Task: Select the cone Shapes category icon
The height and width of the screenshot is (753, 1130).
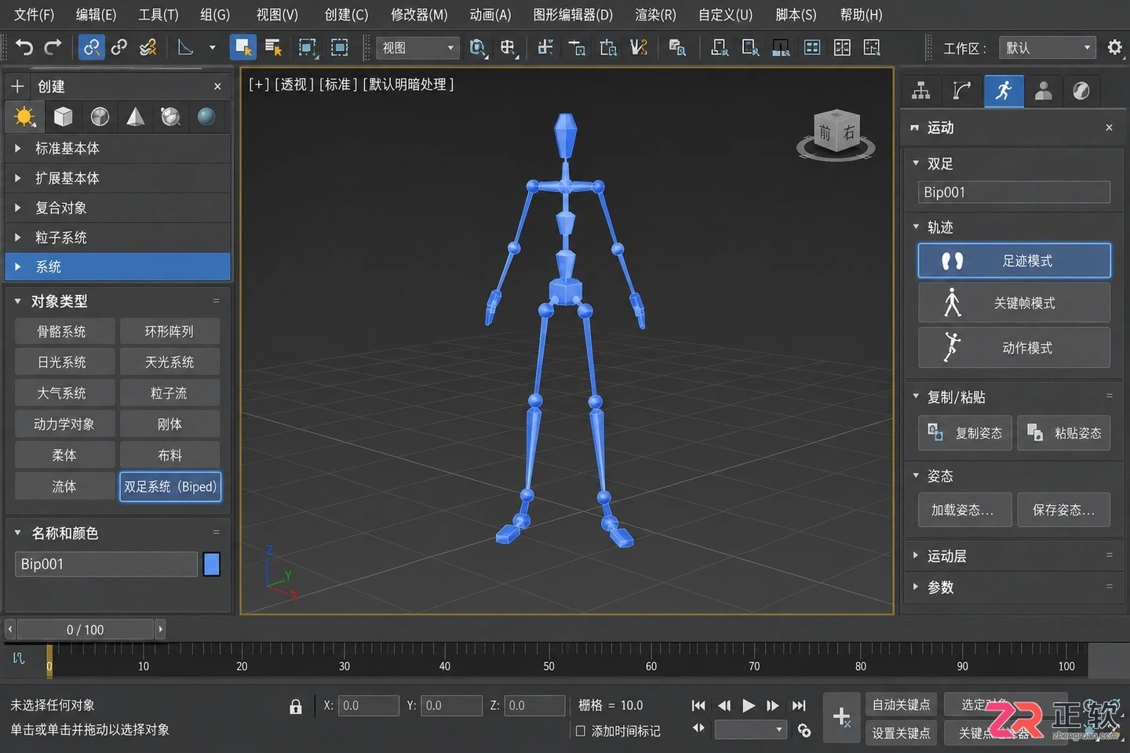Action: (x=136, y=117)
